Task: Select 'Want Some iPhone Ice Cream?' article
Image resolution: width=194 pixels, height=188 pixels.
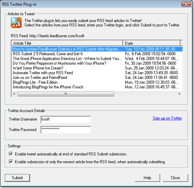Action: (97, 68)
